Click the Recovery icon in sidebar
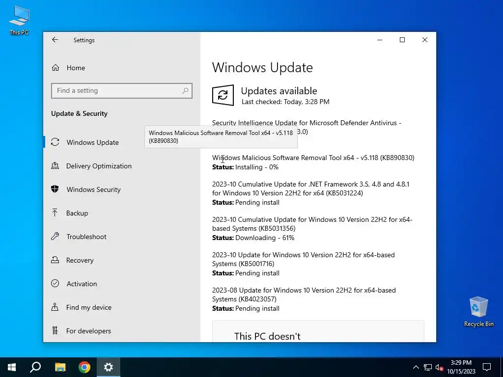The width and height of the screenshot is (503, 377). coord(55,260)
